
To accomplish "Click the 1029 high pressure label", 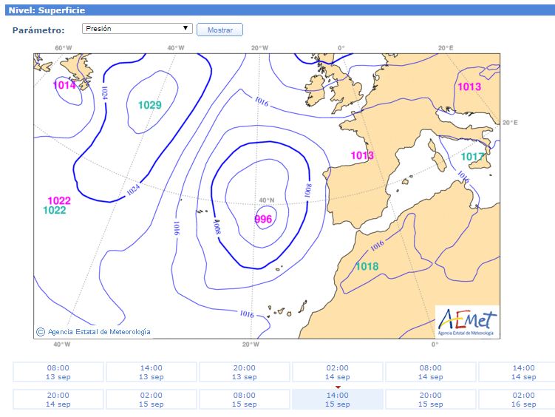I will [x=150, y=105].
